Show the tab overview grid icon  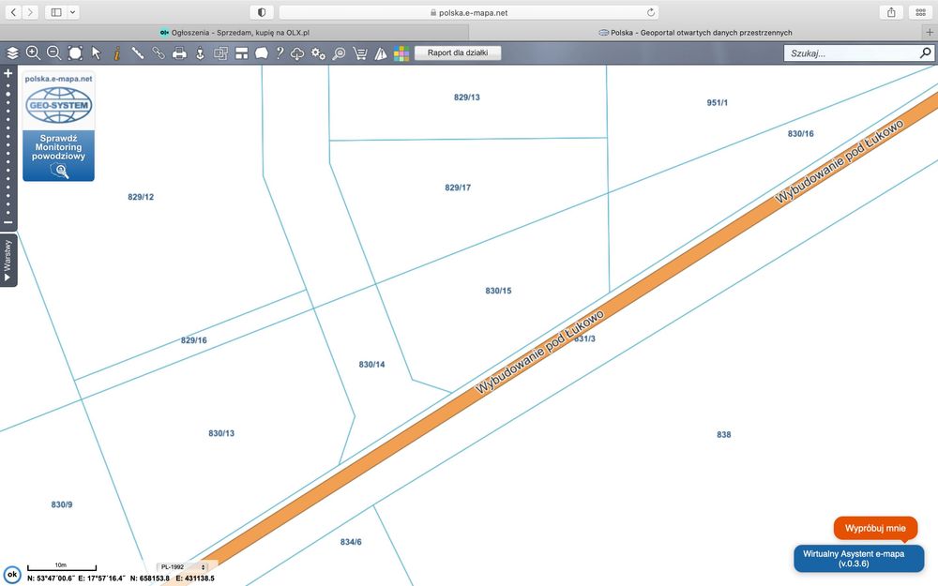[921, 12]
